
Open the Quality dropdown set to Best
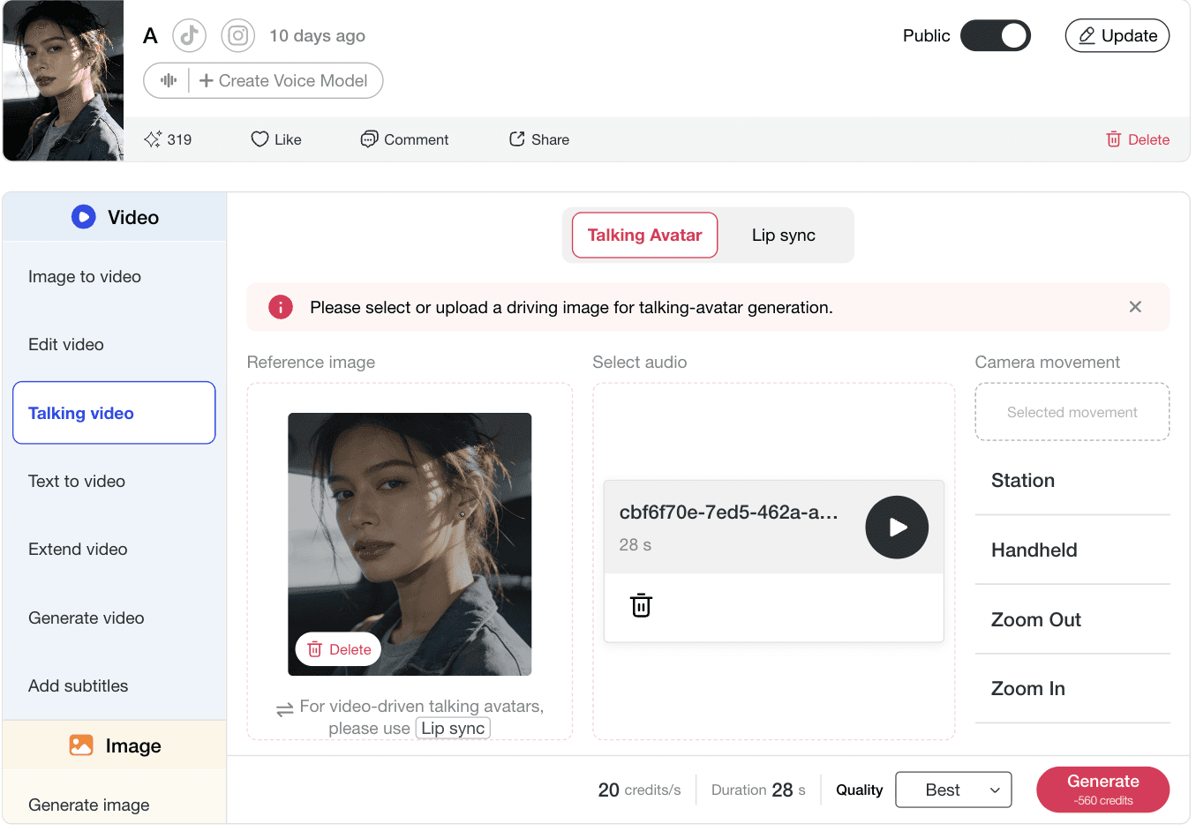click(953, 790)
